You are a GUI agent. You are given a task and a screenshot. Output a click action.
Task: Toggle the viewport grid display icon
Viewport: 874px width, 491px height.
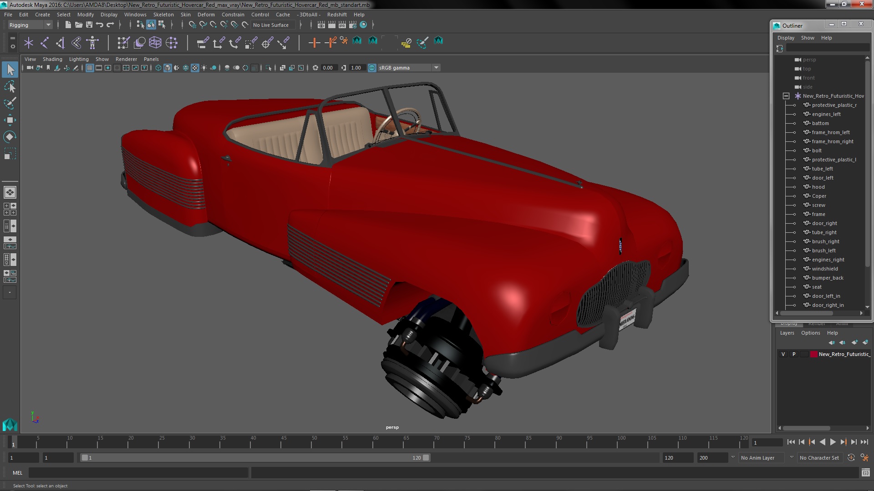pos(90,68)
